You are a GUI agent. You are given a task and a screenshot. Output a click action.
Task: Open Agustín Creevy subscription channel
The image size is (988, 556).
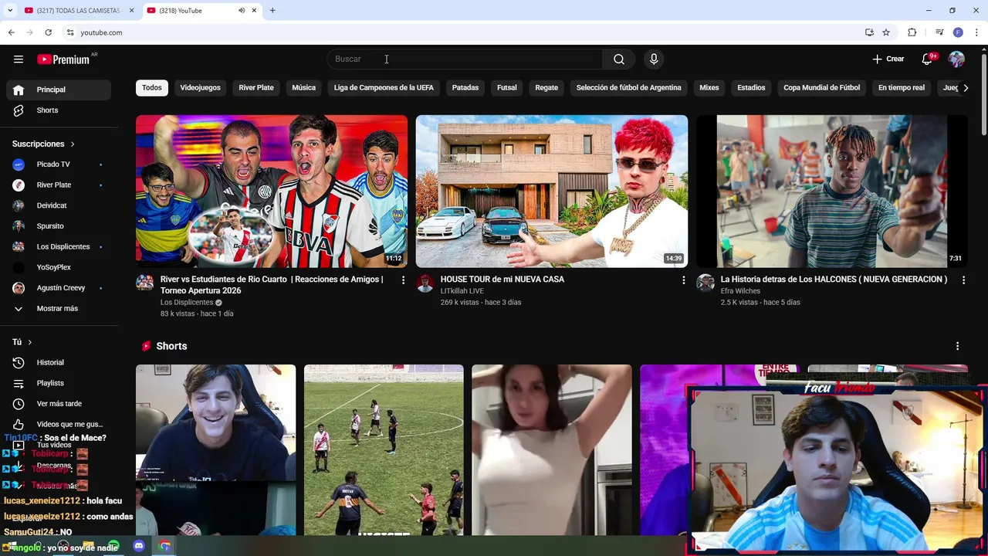click(x=59, y=288)
